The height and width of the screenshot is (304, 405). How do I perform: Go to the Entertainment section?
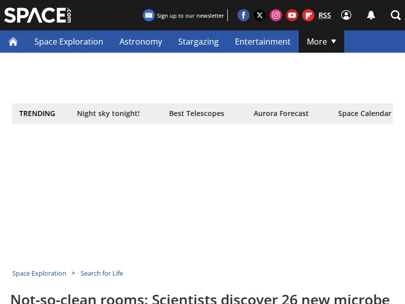pyautogui.click(x=263, y=42)
